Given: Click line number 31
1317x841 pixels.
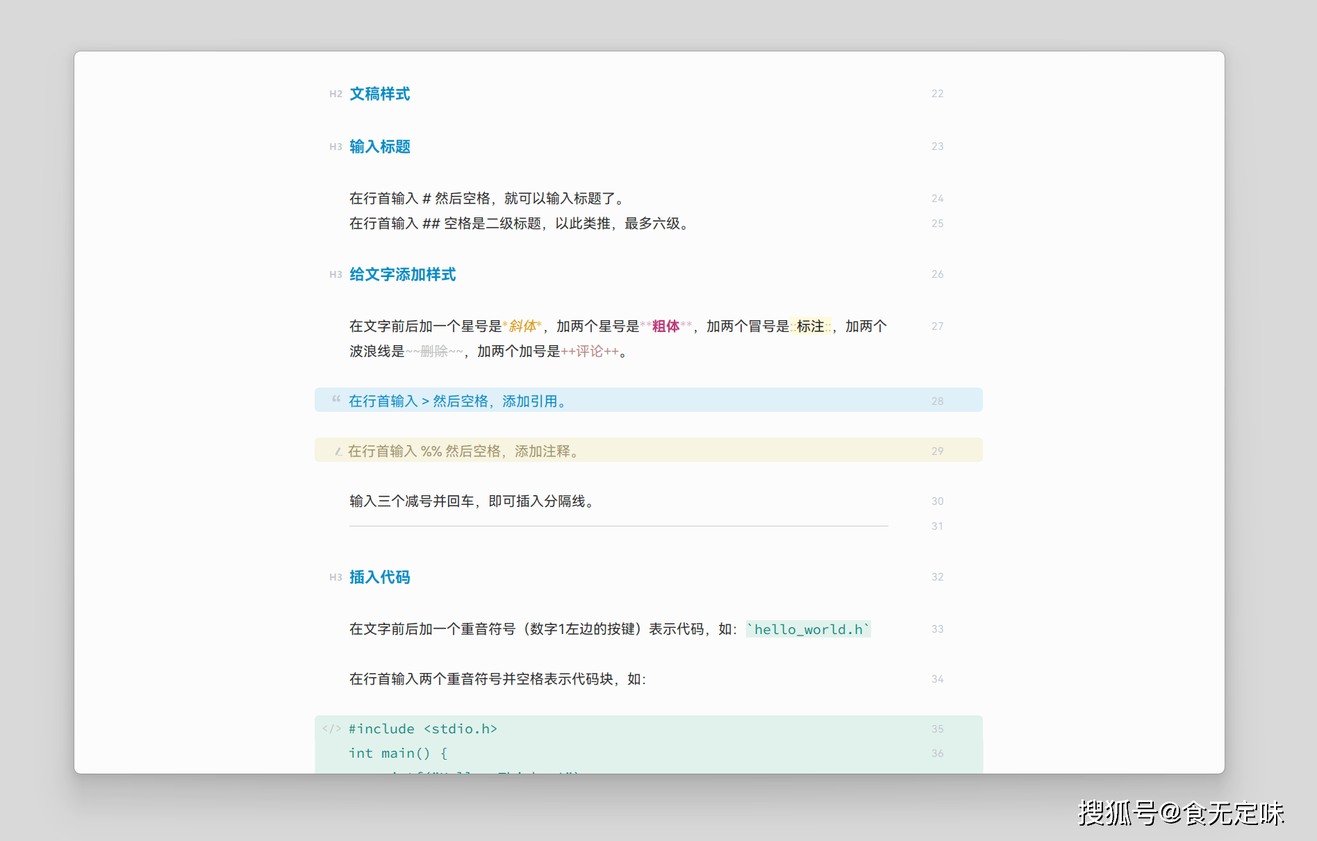Looking at the screenshot, I should click(x=937, y=526).
